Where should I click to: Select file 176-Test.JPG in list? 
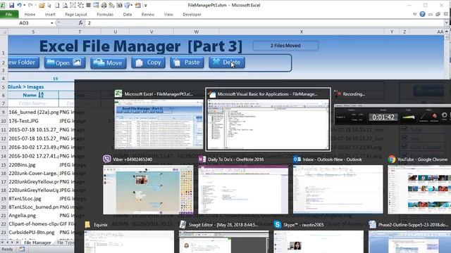(23, 121)
